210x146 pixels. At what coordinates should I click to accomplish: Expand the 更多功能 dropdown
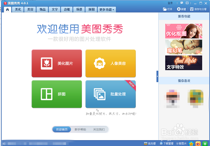[x=107, y=9]
